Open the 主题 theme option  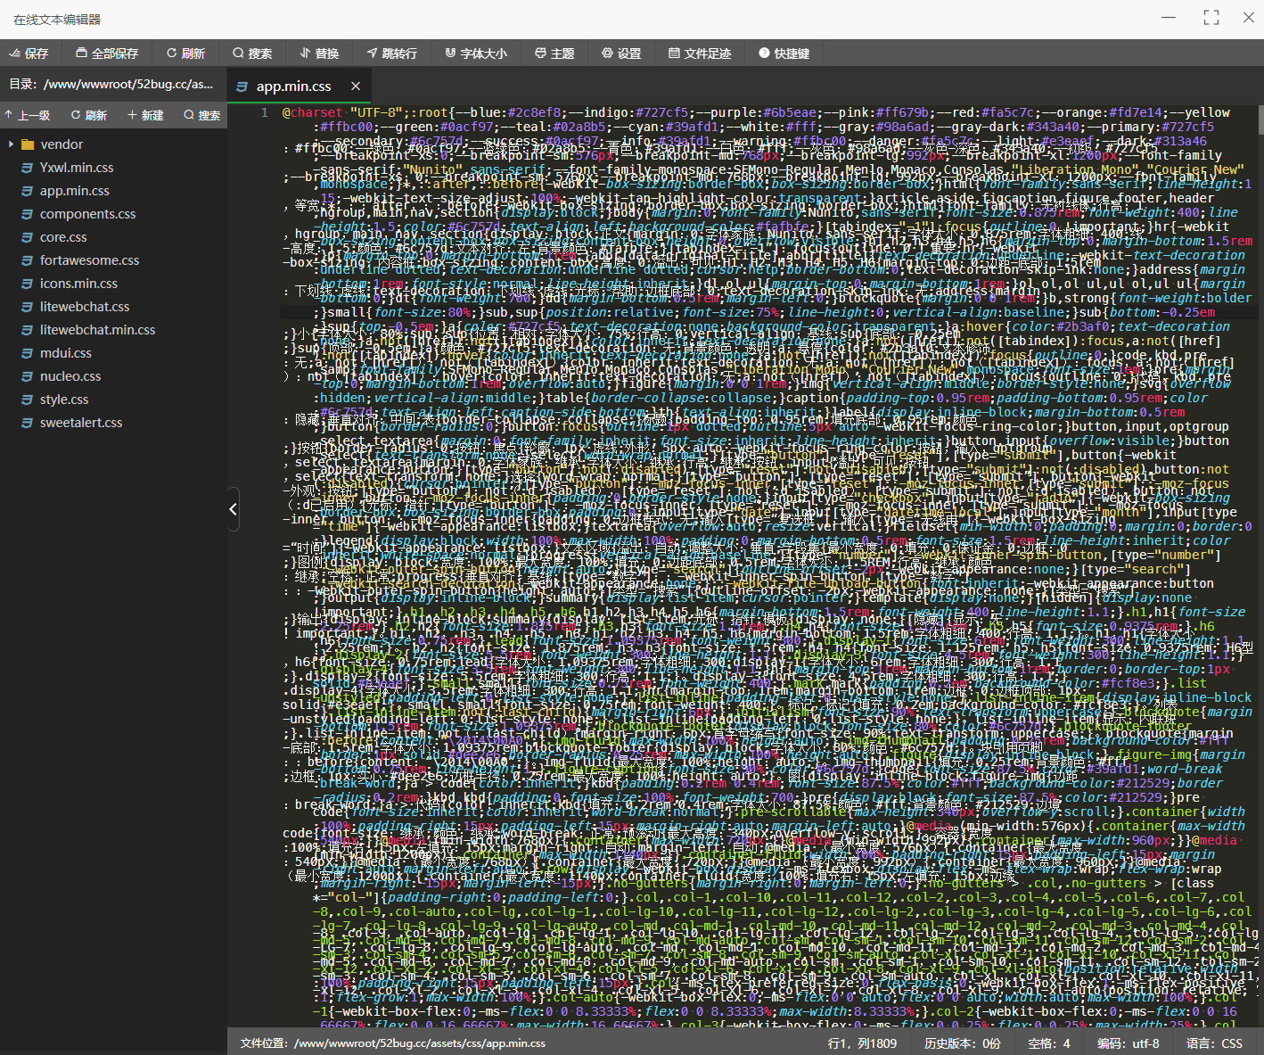(x=554, y=54)
